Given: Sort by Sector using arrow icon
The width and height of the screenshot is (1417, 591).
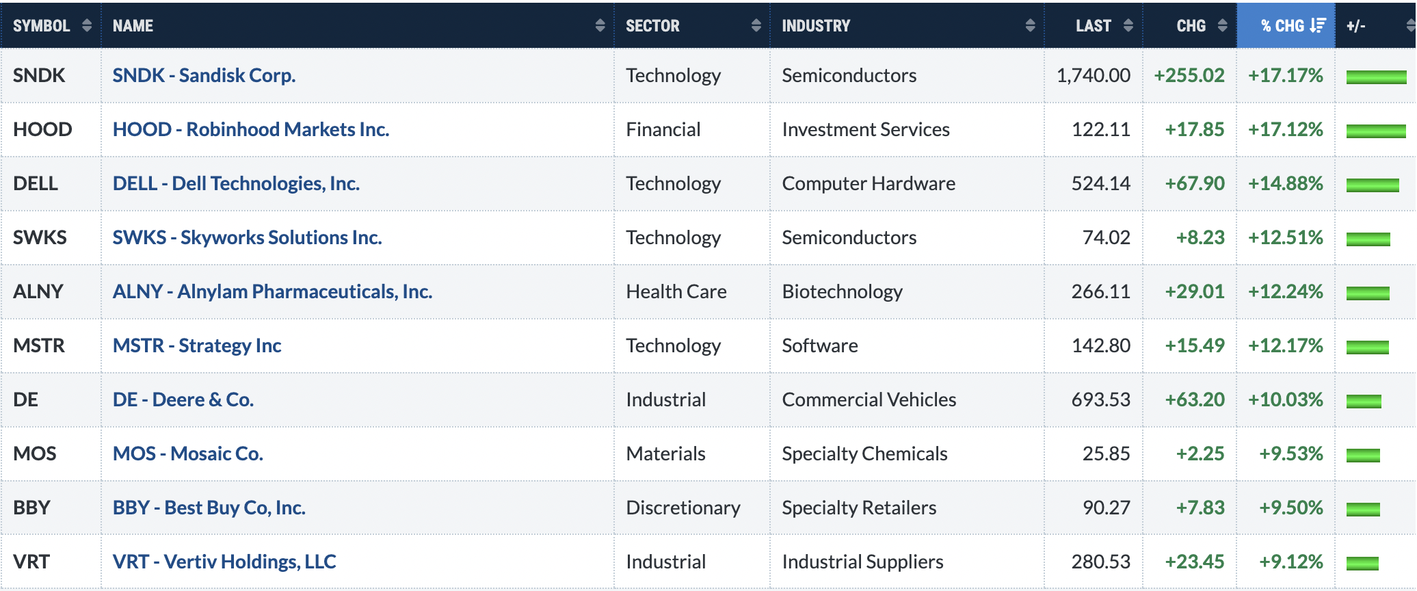Looking at the screenshot, I should pyautogui.click(x=756, y=25).
